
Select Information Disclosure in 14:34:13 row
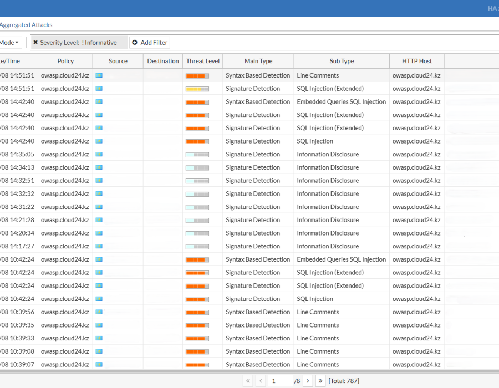(x=328, y=167)
